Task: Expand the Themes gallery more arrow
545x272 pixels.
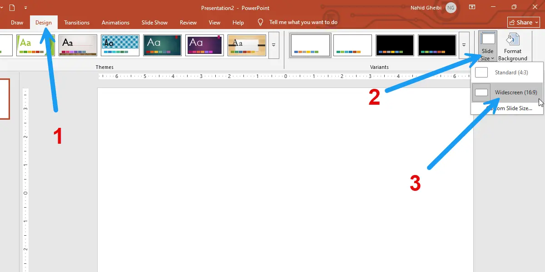Action: (x=273, y=45)
